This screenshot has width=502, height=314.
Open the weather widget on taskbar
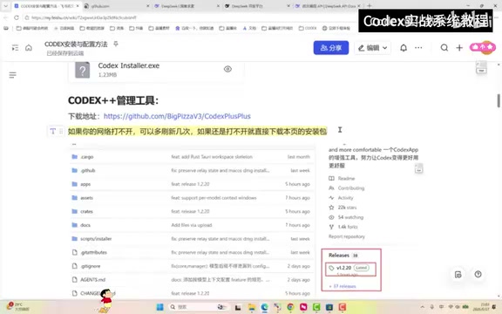(x=18, y=307)
